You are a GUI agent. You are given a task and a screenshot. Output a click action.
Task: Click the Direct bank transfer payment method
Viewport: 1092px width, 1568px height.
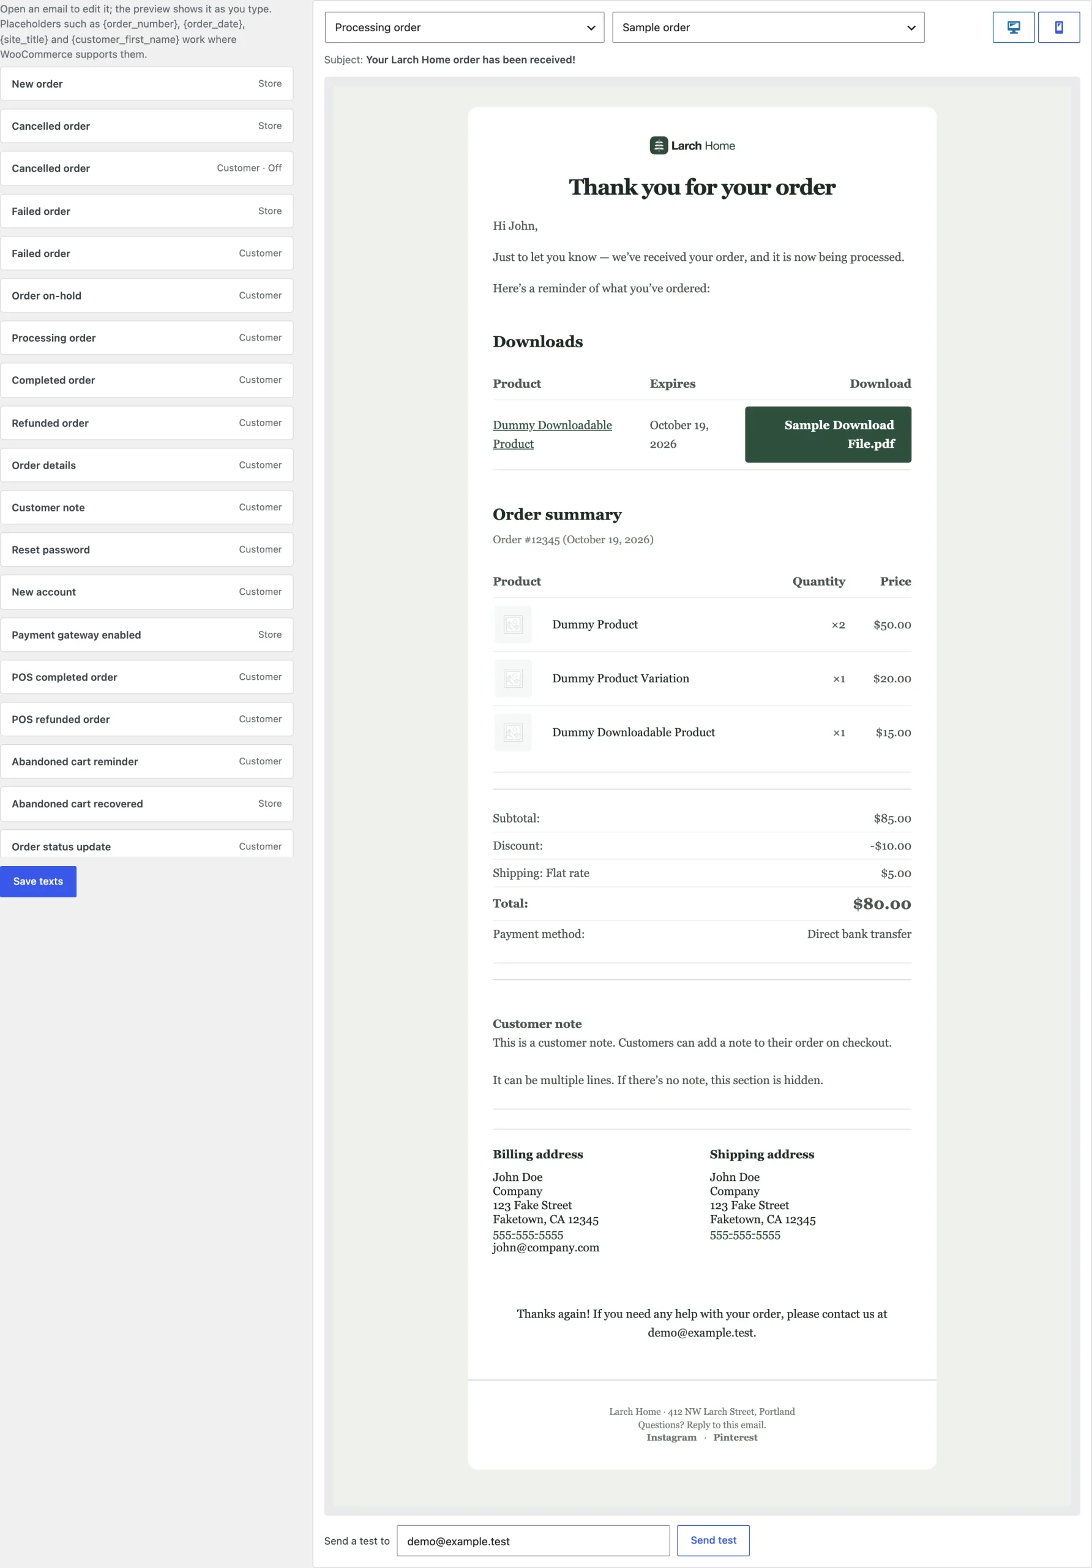[x=859, y=933]
